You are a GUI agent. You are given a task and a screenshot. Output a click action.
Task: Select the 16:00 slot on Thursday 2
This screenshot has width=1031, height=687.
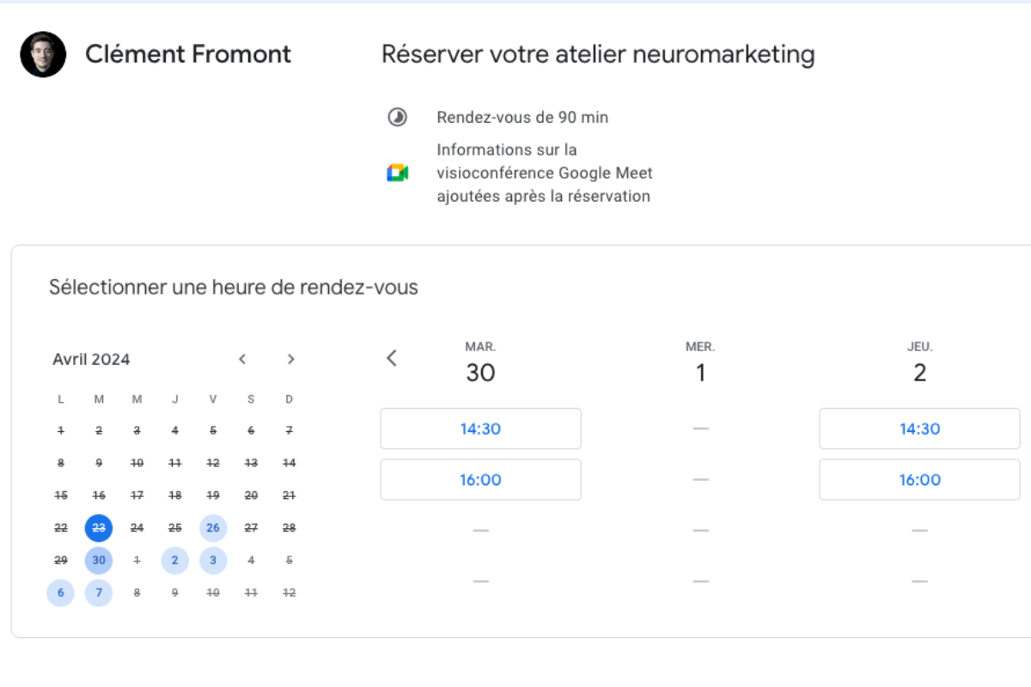(919, 480)
